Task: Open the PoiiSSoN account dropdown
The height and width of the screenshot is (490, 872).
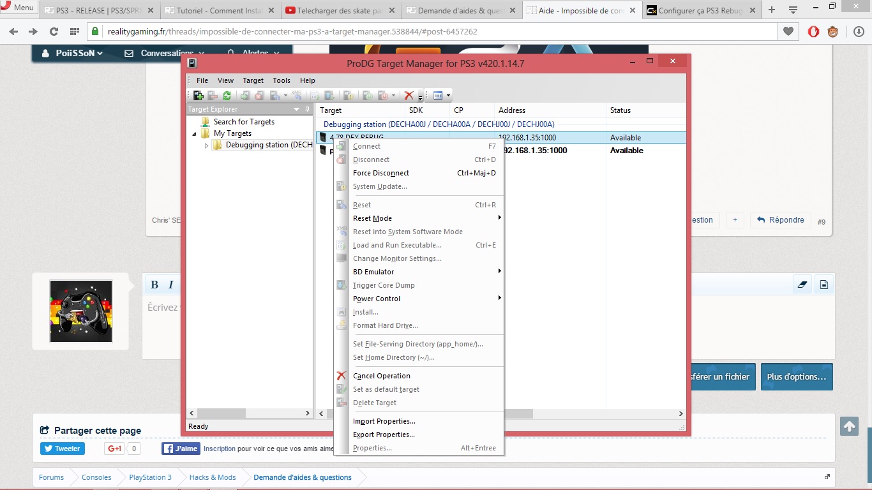Action: point(72,54)
